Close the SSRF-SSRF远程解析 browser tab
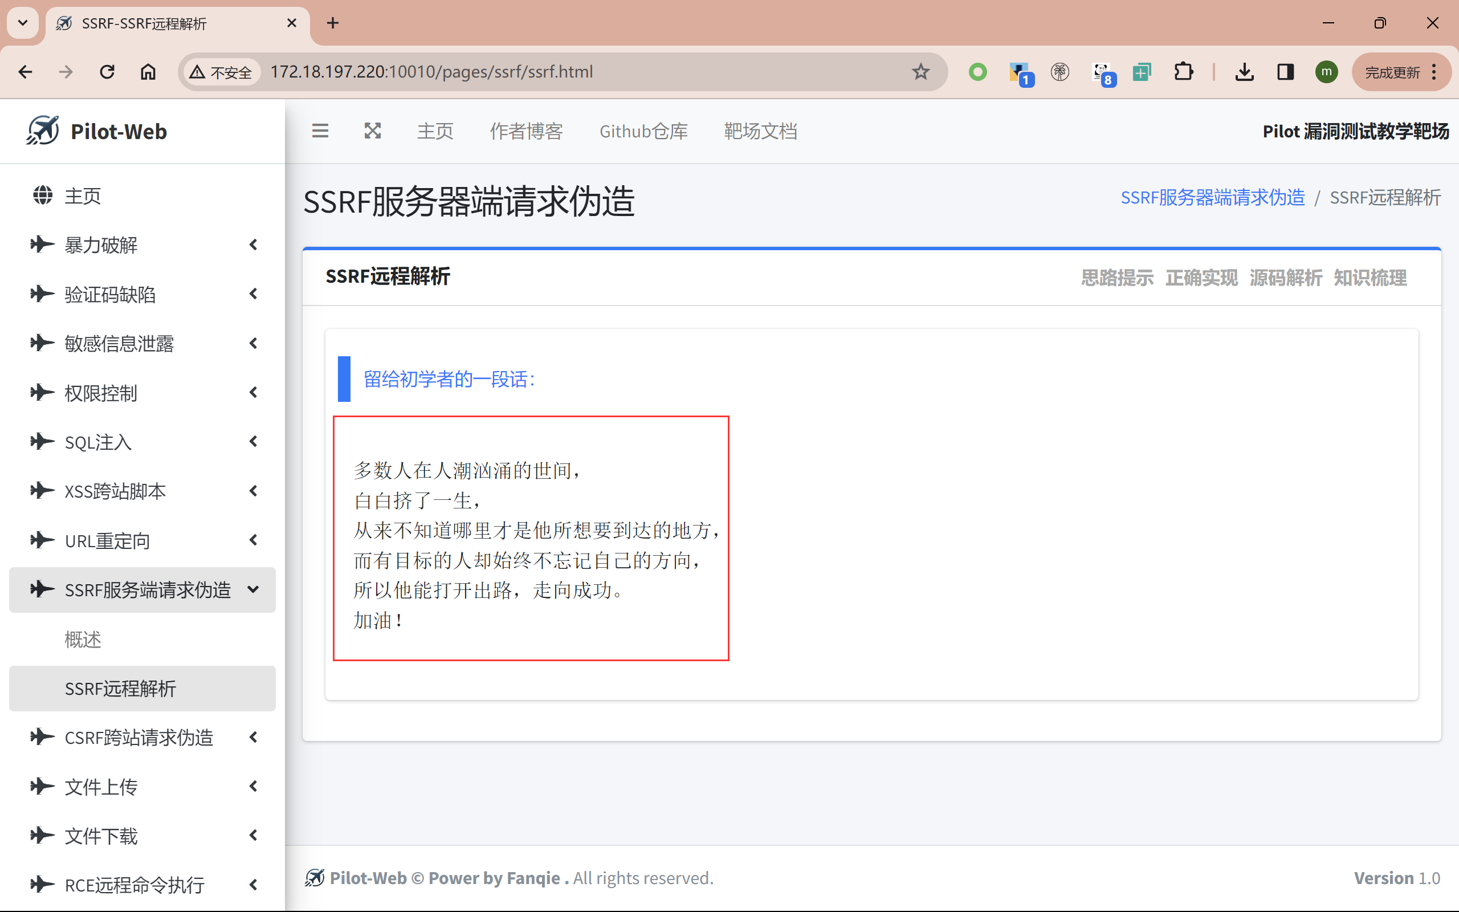This screenshot has width=1459, height=912. pos(292,23)
